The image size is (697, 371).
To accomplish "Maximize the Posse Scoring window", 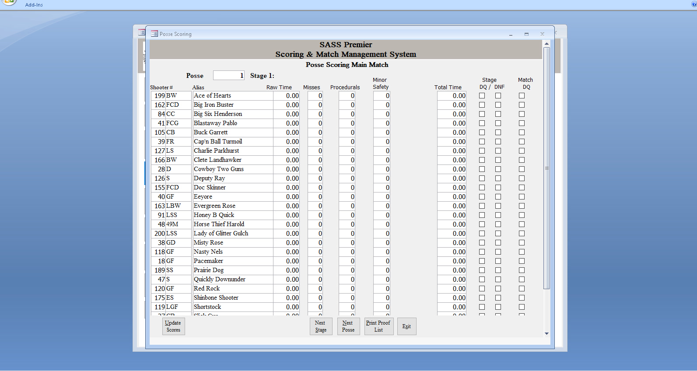I will tap(526, 34).
